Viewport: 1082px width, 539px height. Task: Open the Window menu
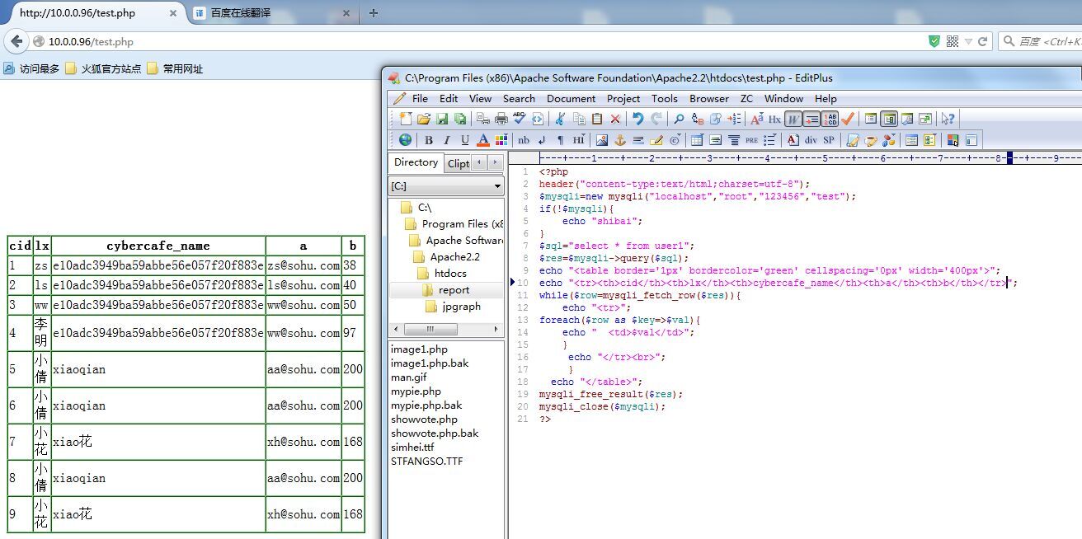click(x=783, y=98)
